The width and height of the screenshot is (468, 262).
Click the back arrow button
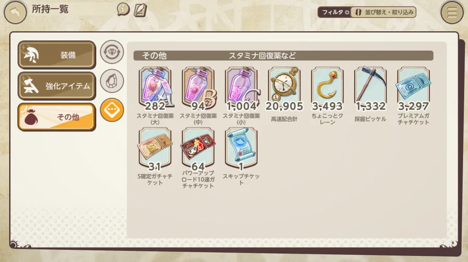coord(15,12)
